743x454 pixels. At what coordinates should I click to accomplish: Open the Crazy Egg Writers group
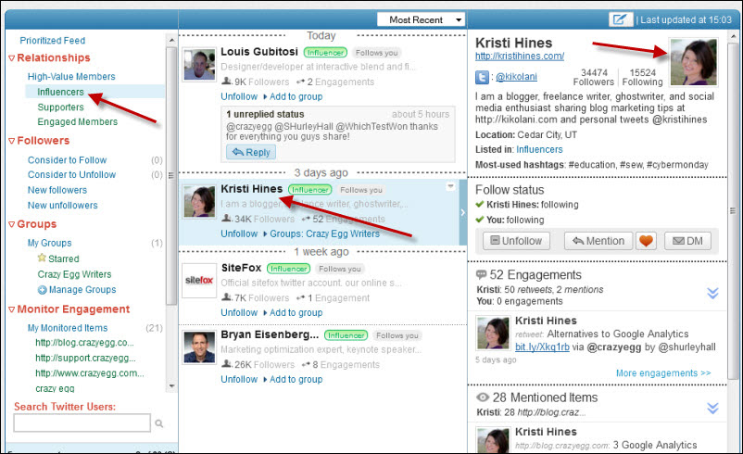(74, 274)
